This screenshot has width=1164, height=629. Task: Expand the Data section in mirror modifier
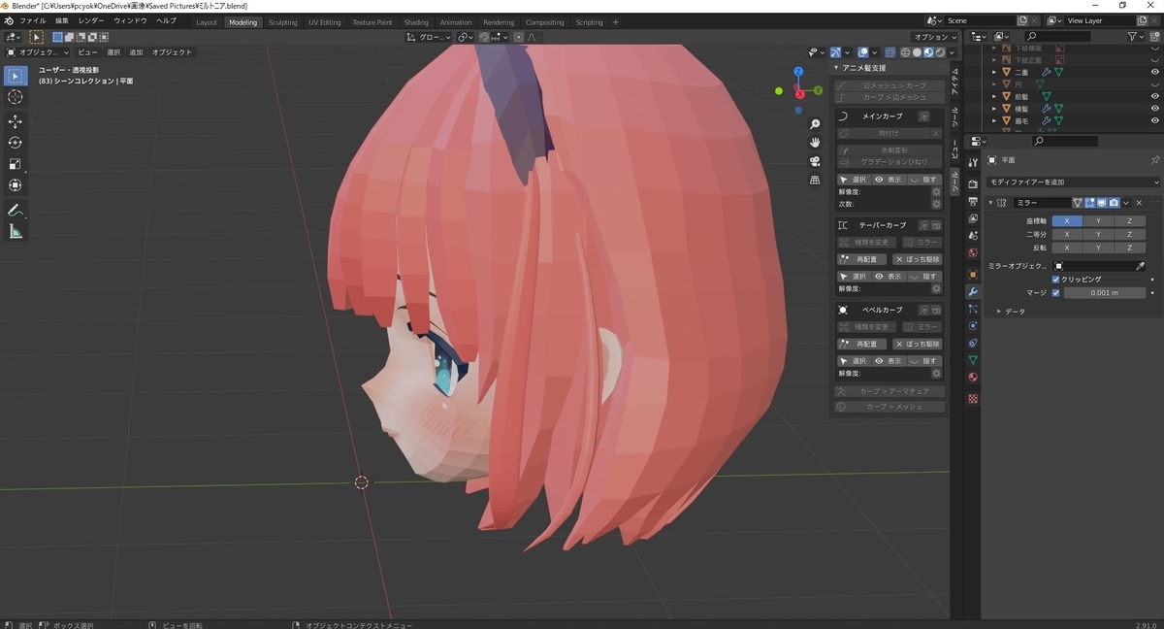click(x=999, y=312)
